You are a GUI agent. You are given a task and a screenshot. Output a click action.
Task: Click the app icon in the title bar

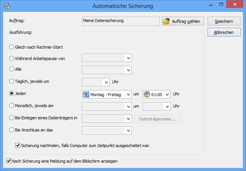click(7, 5)
